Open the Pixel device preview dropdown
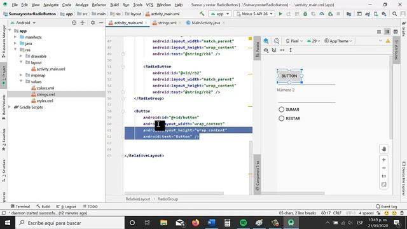Viewport: 407px width, 229px height. point(294,41)
